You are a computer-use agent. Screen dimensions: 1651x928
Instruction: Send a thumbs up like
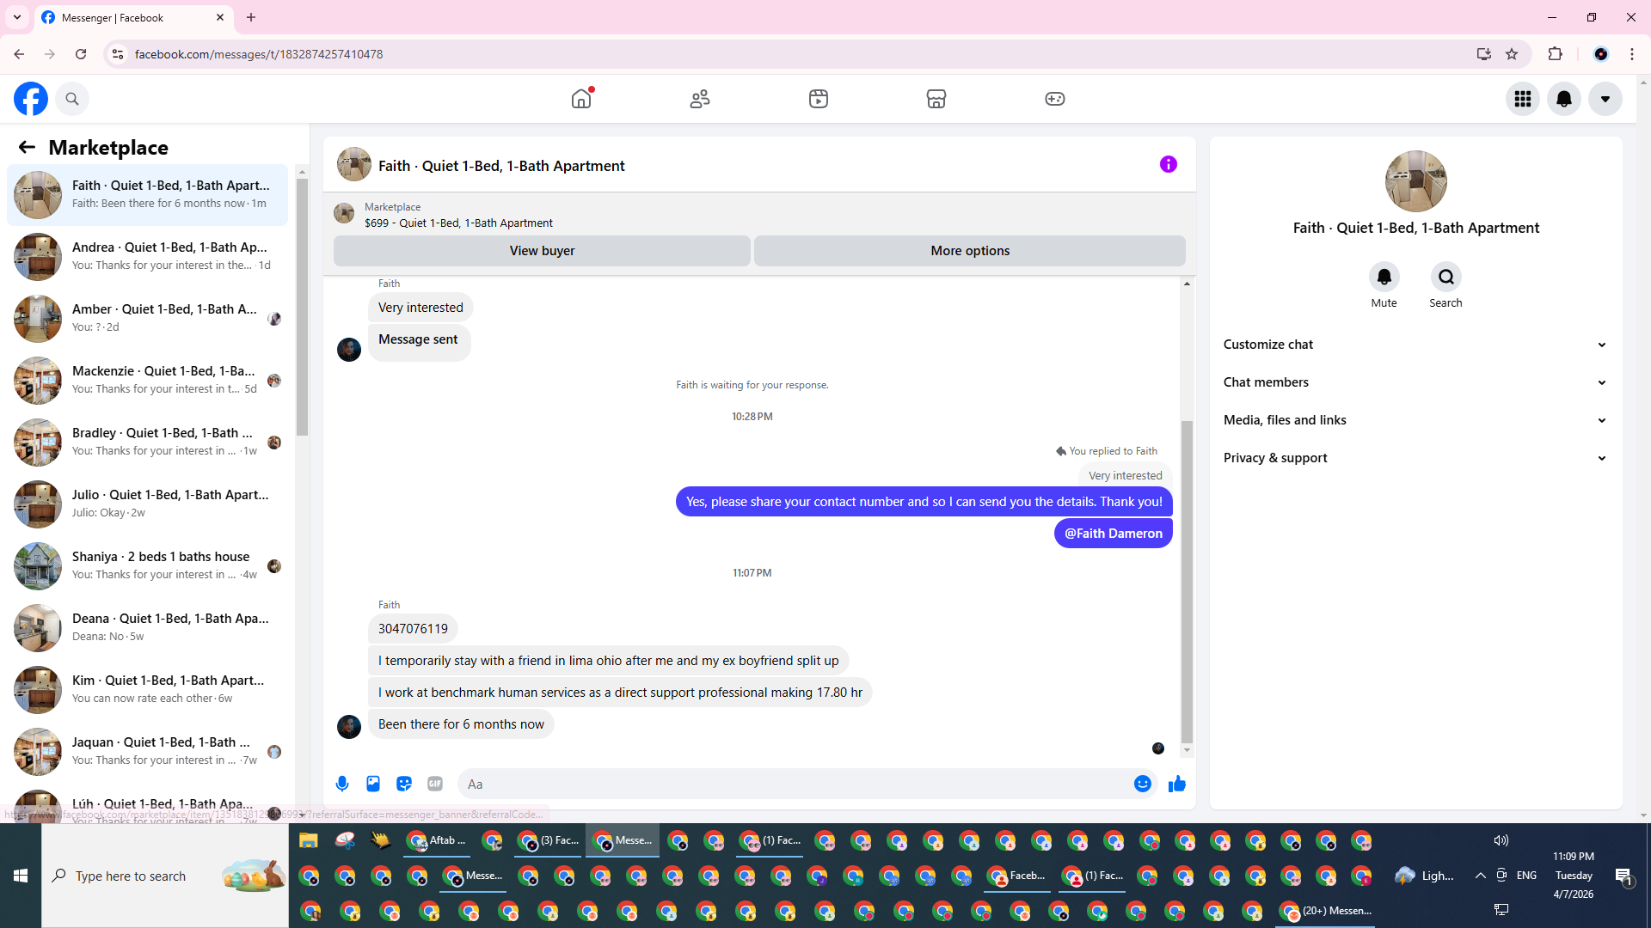point(1177,784)
